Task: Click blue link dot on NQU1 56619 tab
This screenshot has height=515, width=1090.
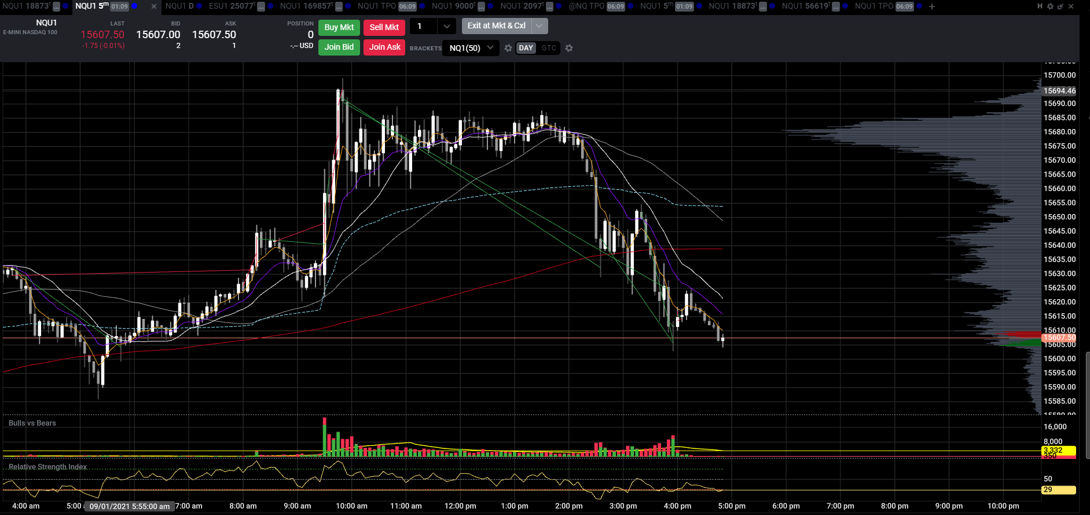Action: pos(845,6)
